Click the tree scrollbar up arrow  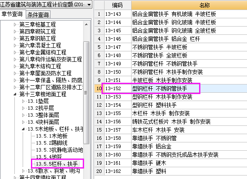pos(86,24)
